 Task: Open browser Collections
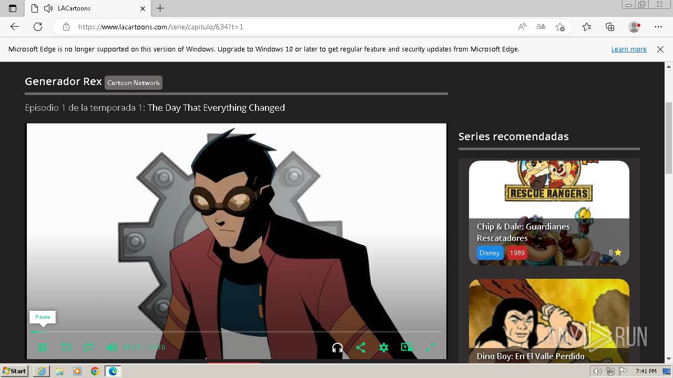pyautogui.click(x=610, y=27)
